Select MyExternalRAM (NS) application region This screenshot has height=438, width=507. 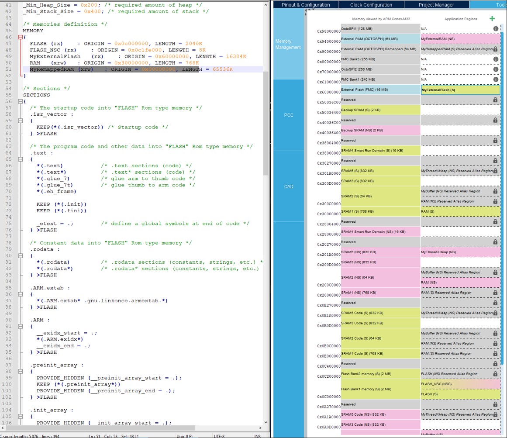click(x=460, y=39)
